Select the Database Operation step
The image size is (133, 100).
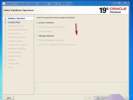[16, 18]
